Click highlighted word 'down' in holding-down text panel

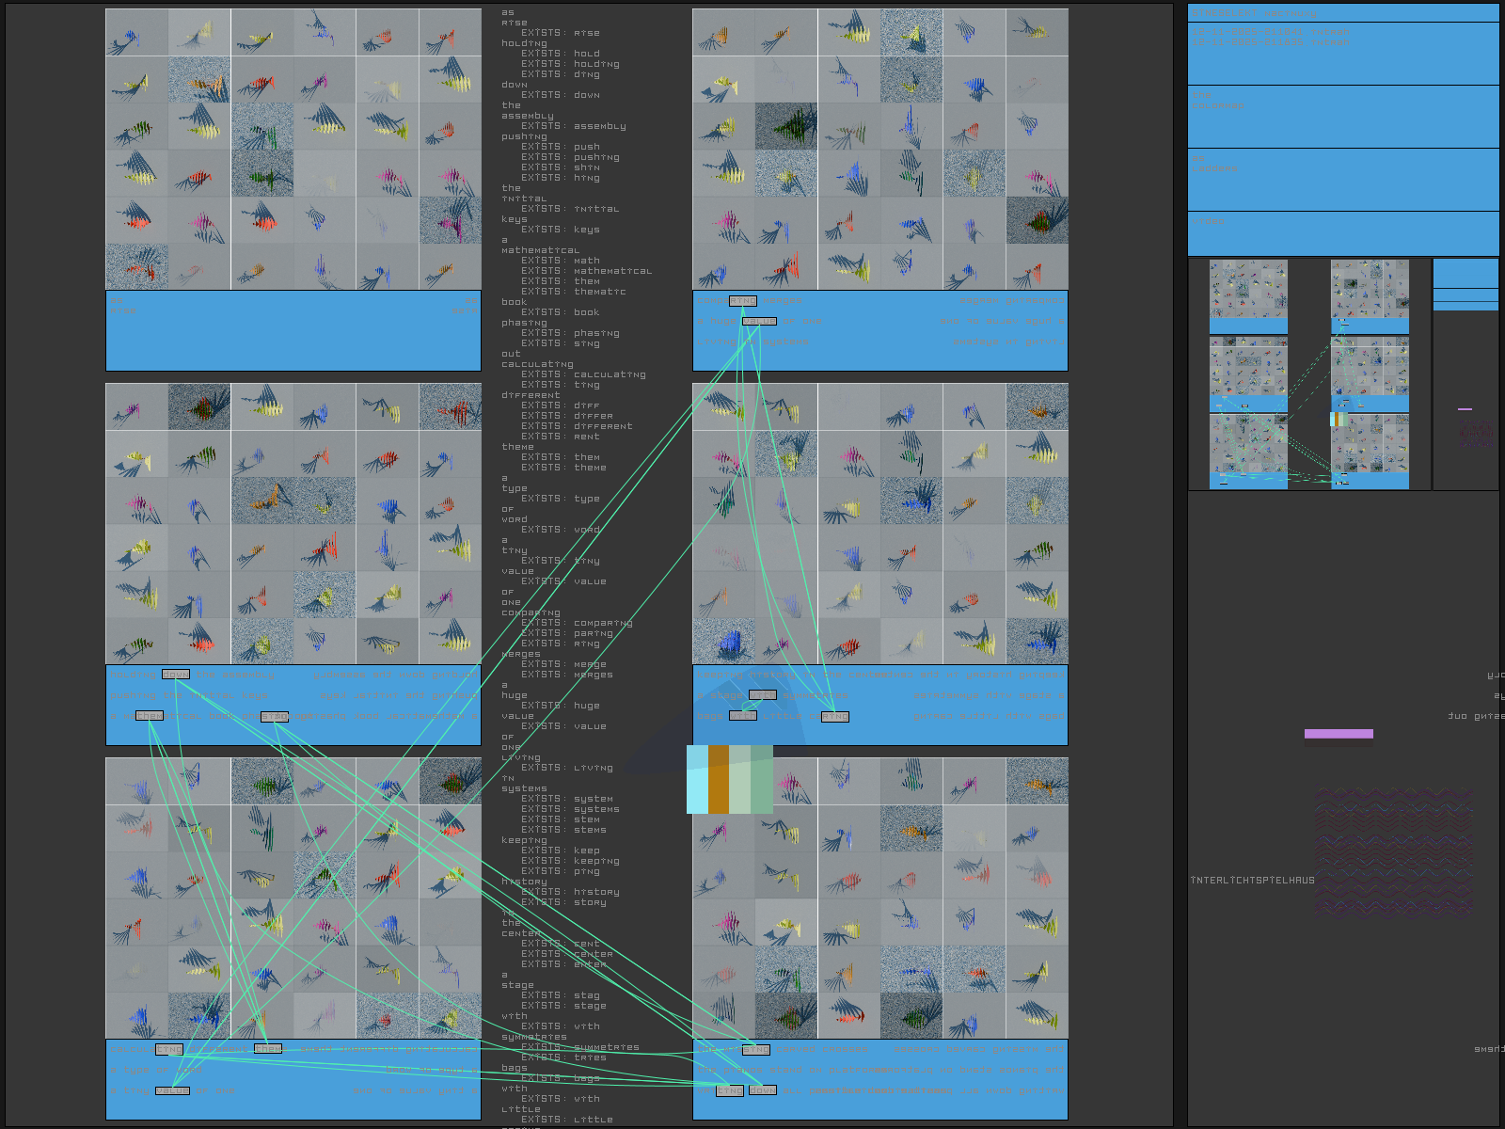176,675
